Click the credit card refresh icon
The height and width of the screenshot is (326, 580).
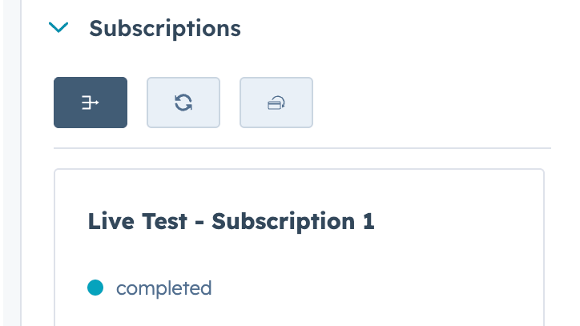(x=276, y=103)
